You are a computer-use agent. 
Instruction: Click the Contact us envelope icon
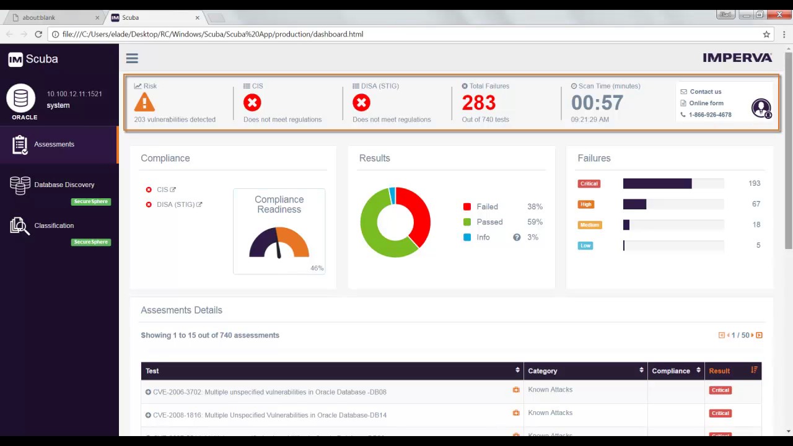[x=683, y=92]
